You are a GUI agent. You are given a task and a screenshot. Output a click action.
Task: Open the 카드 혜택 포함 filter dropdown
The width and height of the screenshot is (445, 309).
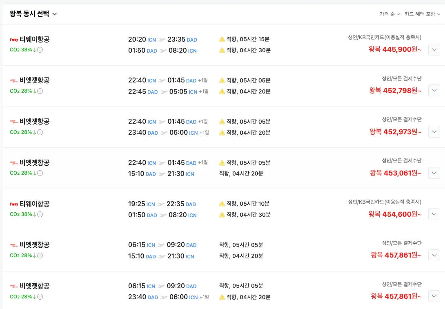(x=422, y=14)
